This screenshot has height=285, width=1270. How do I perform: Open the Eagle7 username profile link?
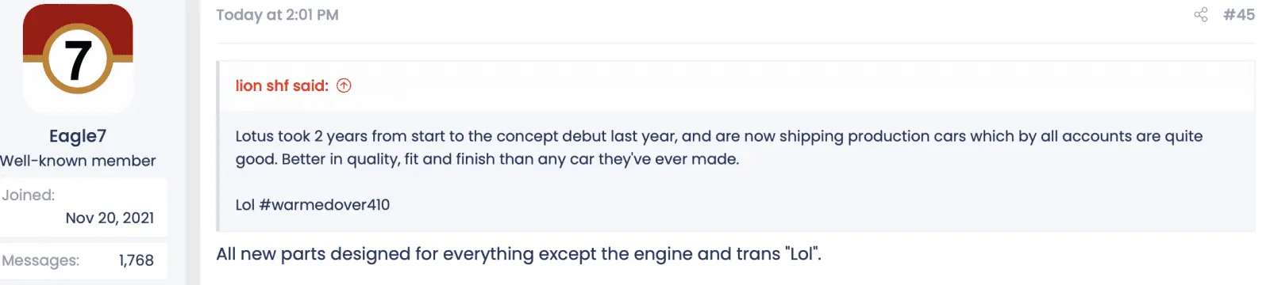click(78, 136)
